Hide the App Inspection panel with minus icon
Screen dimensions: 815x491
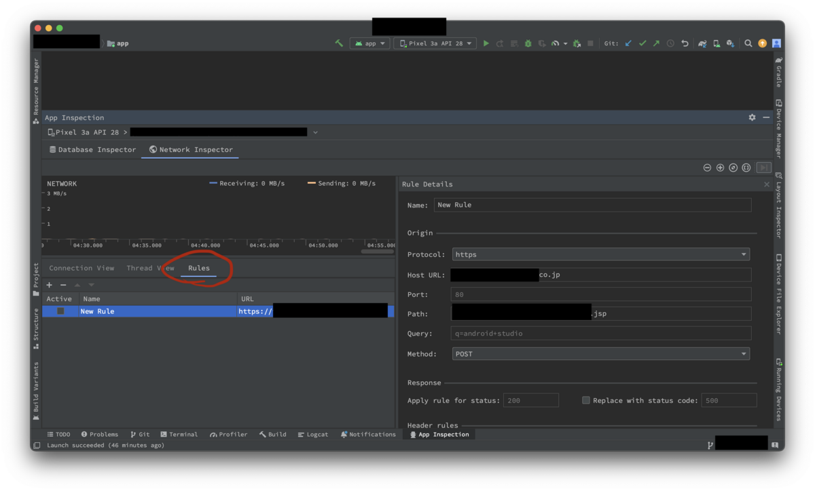coord(766,117)
